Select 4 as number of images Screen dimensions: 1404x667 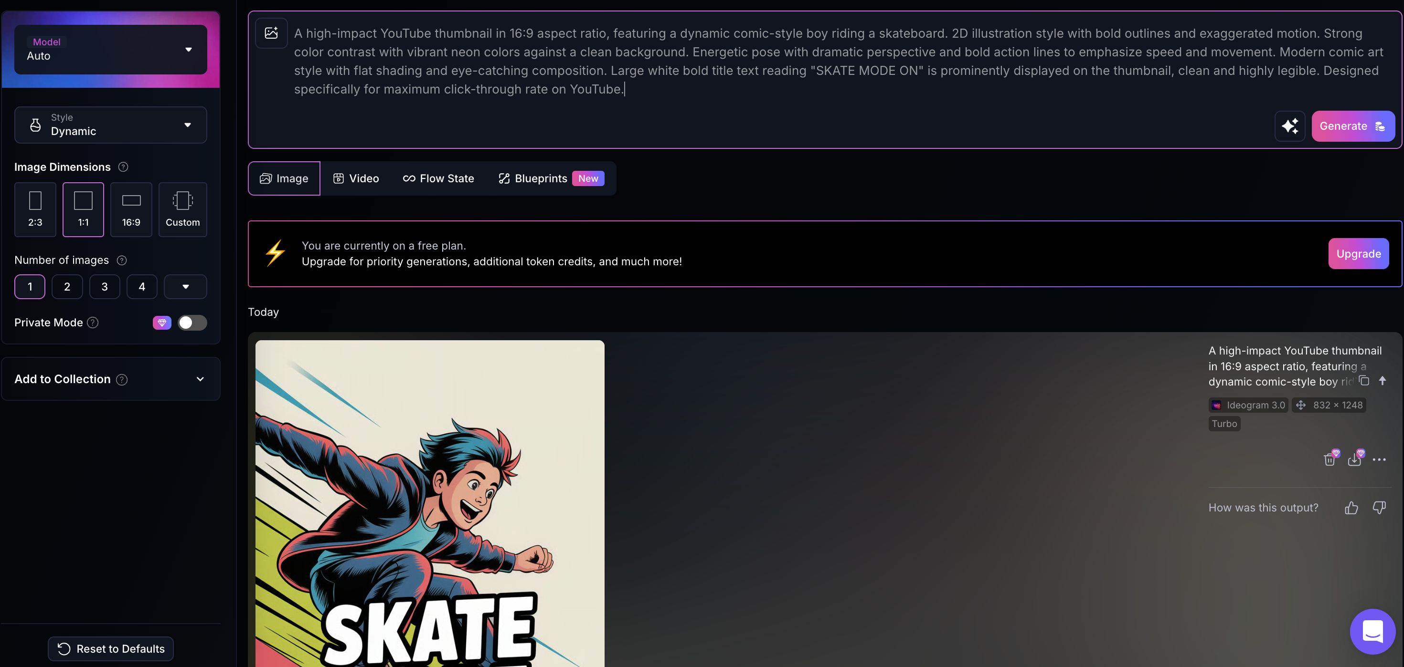pyautogui.click(x=142, y=286)
